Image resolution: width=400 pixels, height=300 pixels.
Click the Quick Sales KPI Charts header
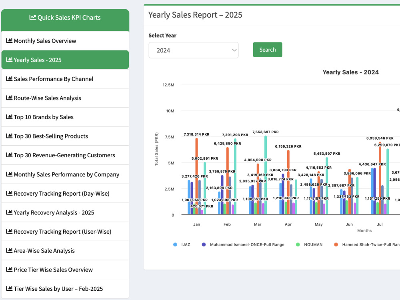click(65, 20)
